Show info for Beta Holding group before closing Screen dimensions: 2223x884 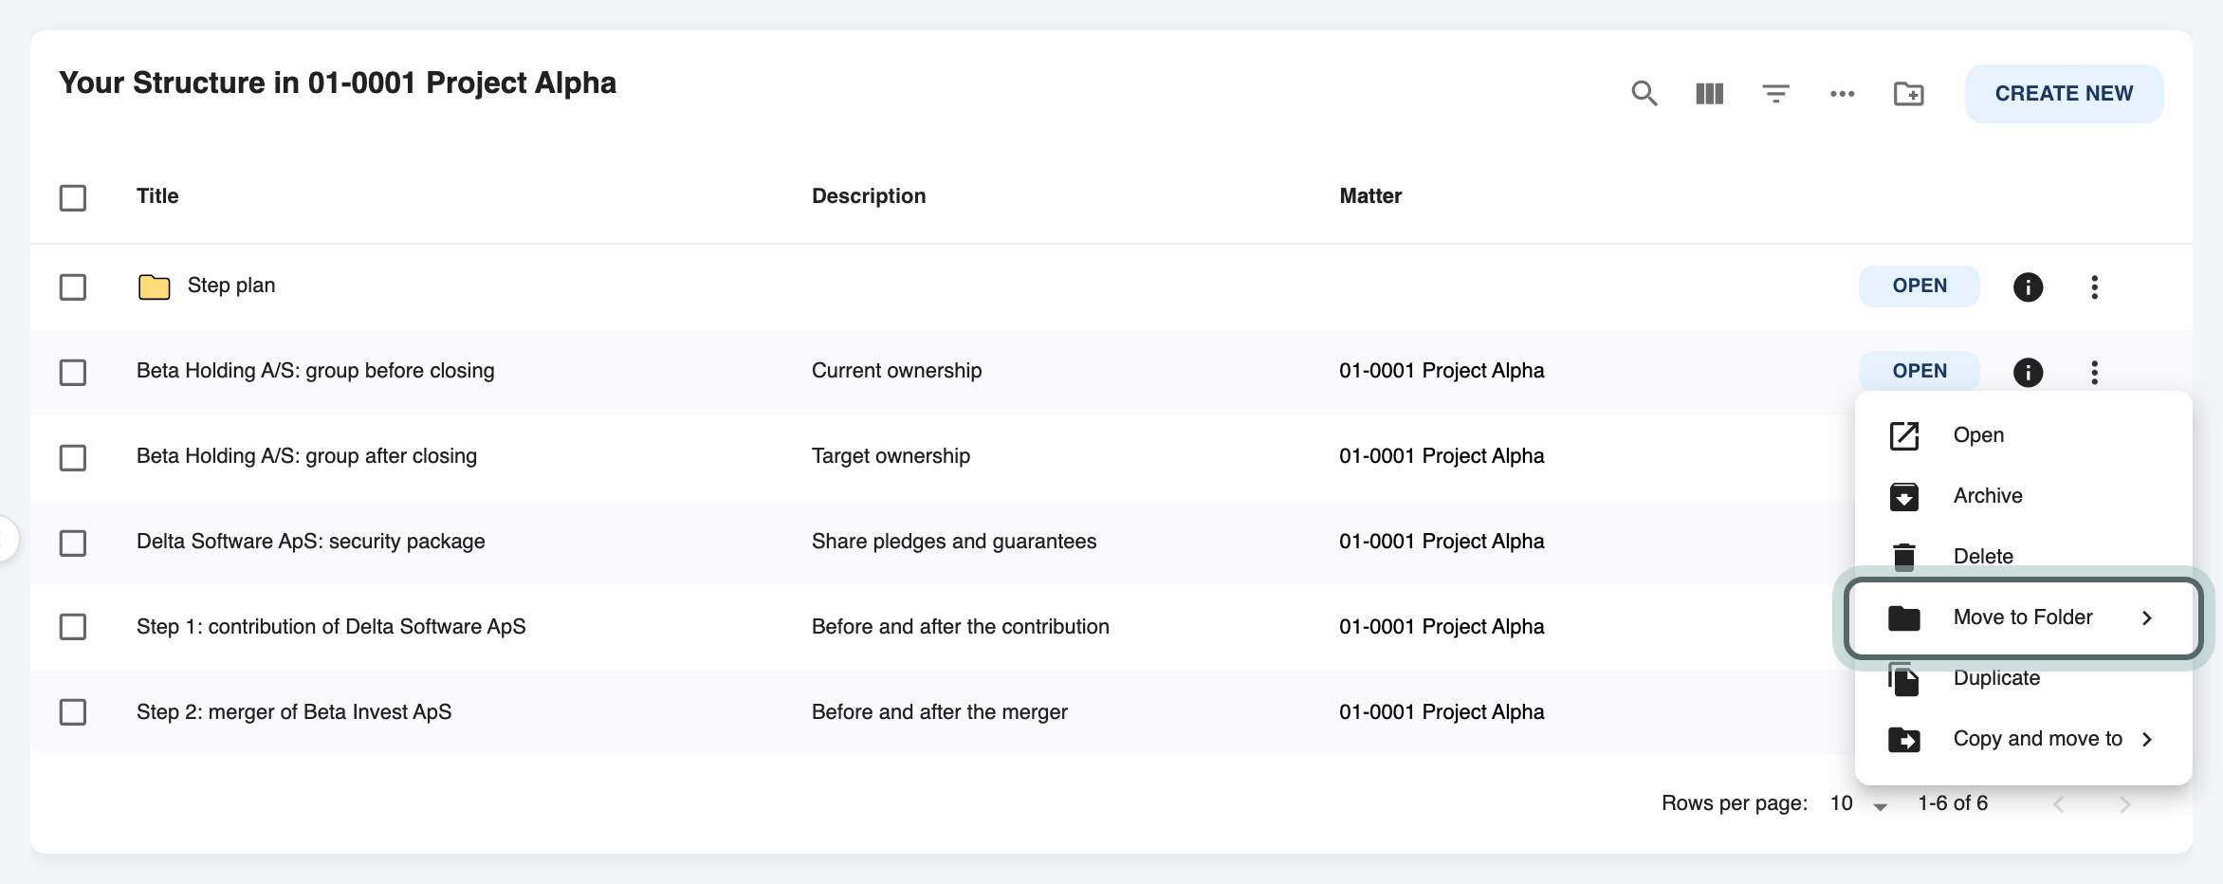point(2028,372)
